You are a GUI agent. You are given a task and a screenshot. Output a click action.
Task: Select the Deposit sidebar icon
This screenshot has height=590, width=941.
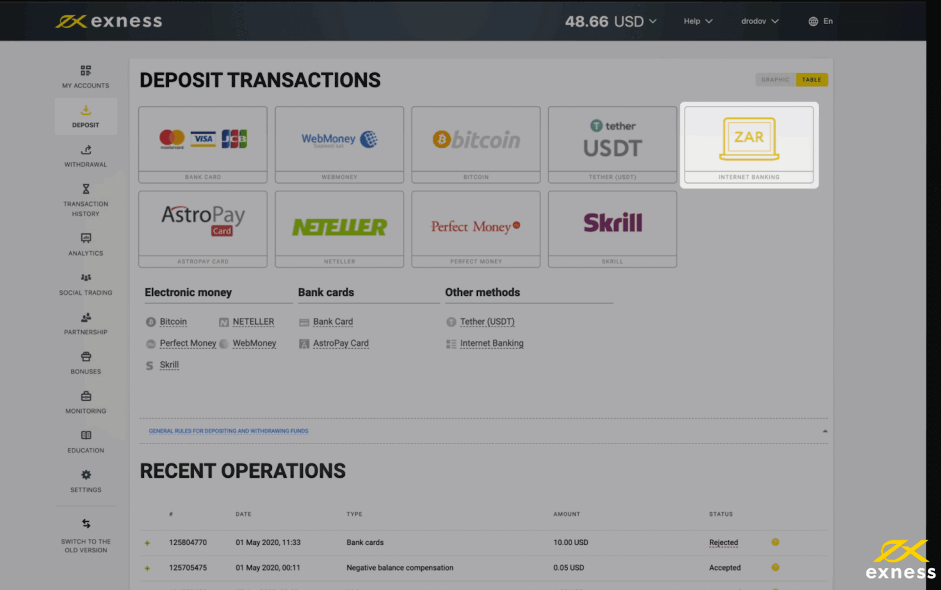pyautogui.click(x=86, y=110)
